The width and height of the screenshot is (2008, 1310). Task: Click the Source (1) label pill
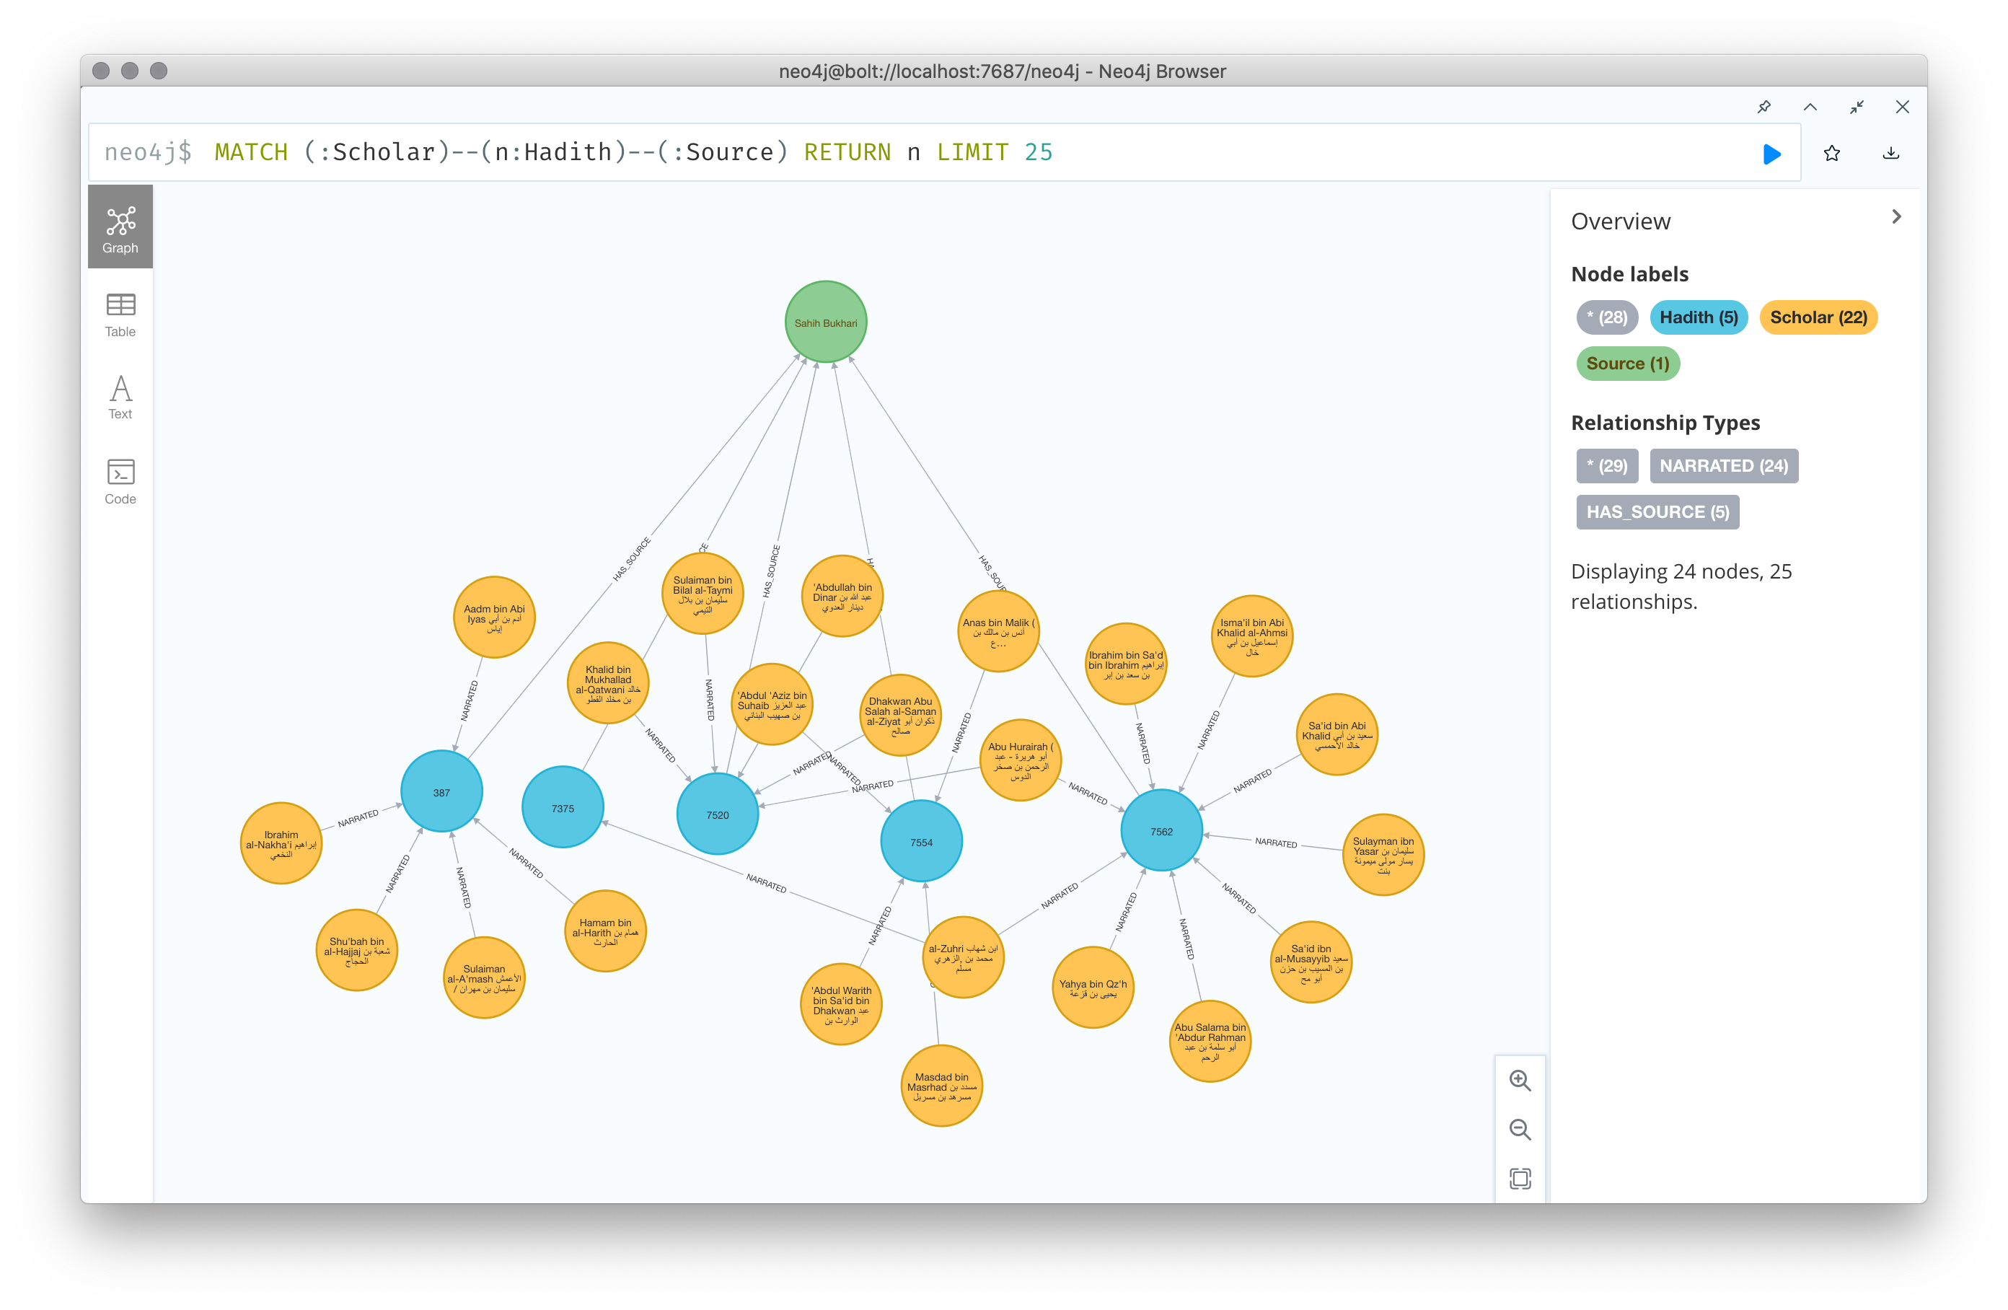coord(1626,364)
